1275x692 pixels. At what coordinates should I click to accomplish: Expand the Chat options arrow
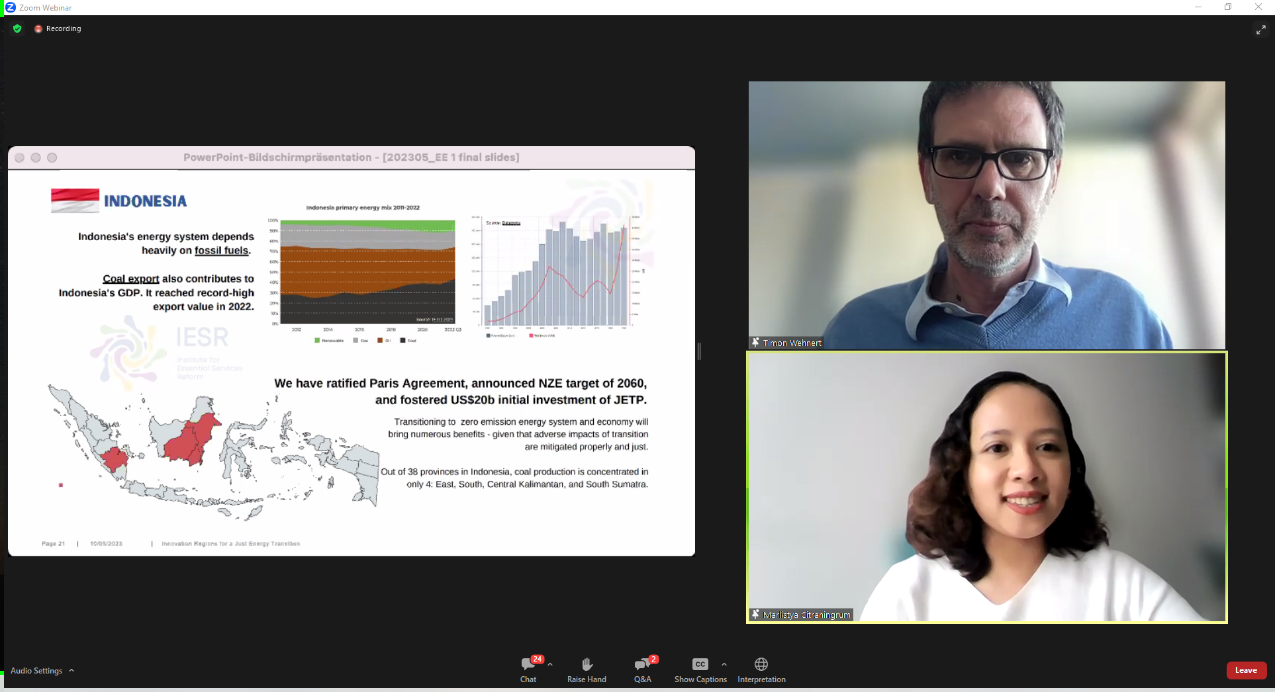coord(550,664)
